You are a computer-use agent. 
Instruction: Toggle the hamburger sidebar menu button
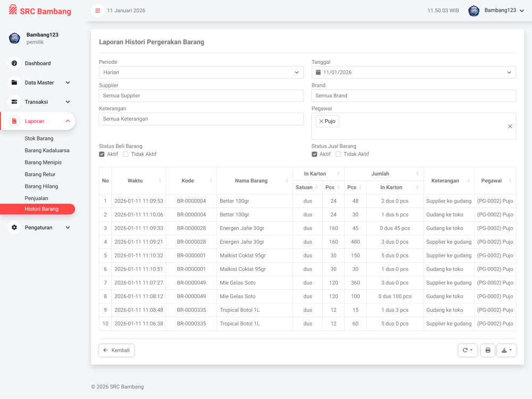point(97,11)
